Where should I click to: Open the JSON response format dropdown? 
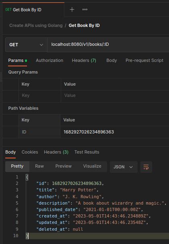coord(124,167)
